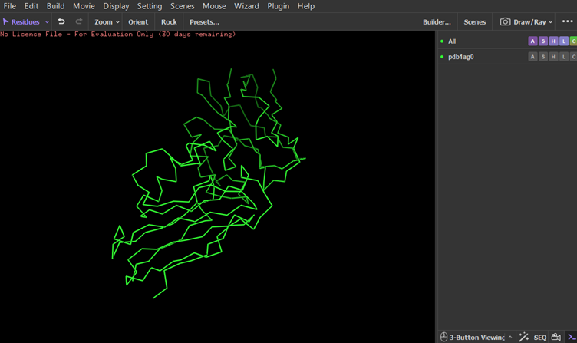Click the movie camera icon at bottom right
Viewport: 577px width, 343px height.
[556, 337]
